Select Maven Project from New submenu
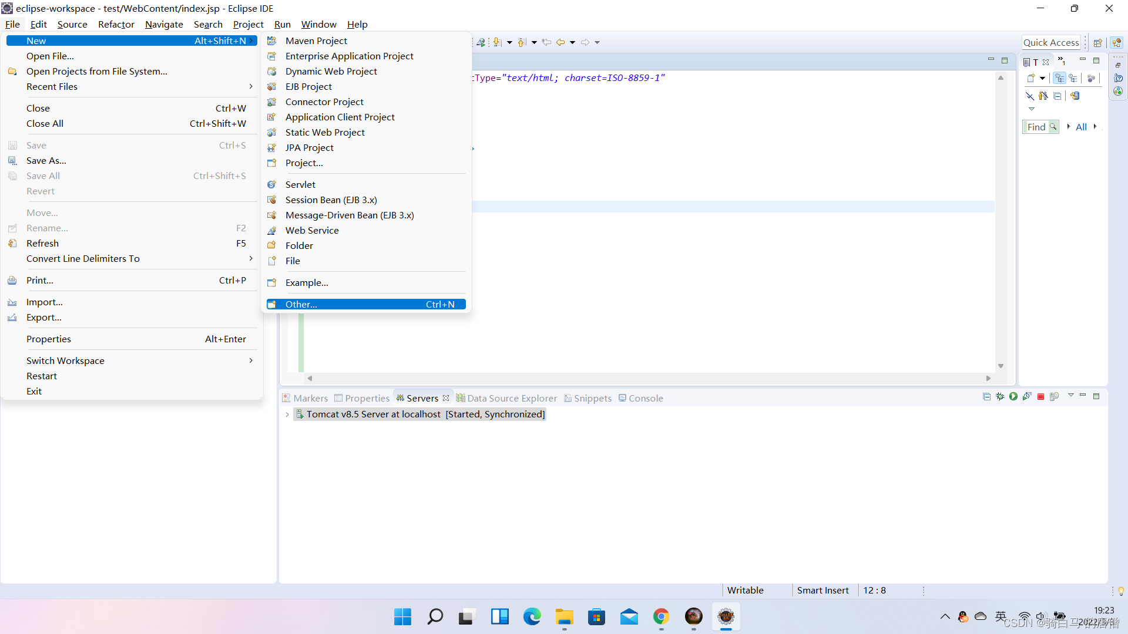Screen dimensions: 1128x634 (x=365, y=41)
